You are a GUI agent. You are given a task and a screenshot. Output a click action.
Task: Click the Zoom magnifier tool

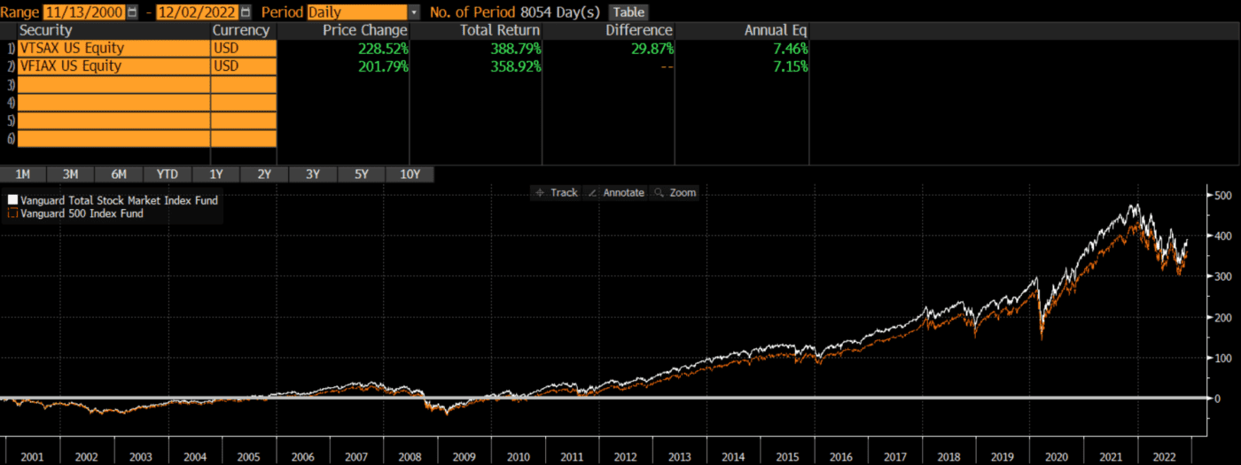(x=675, y=192)
